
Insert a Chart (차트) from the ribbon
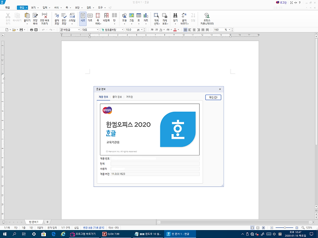click(x=146, y=16)
